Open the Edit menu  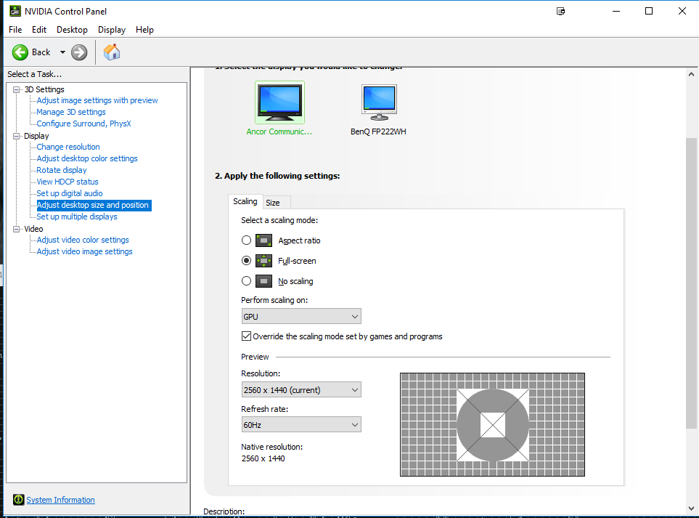click(39, 30)
